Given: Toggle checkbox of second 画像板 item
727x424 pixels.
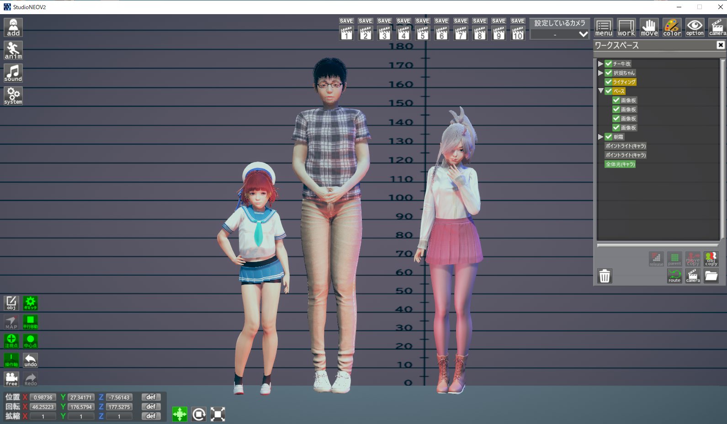Looking at the screenshot, I should click(x=616, y=110).
